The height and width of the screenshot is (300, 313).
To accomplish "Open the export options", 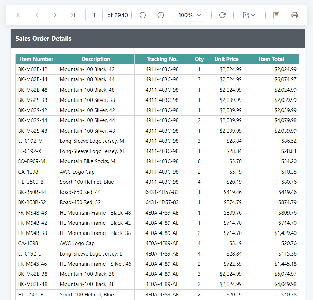I will pos(247,15).
